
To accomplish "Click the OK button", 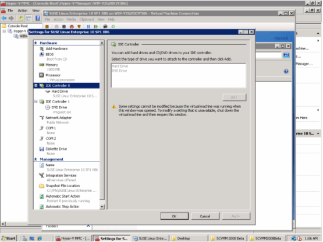I will [x=174, y=216].
